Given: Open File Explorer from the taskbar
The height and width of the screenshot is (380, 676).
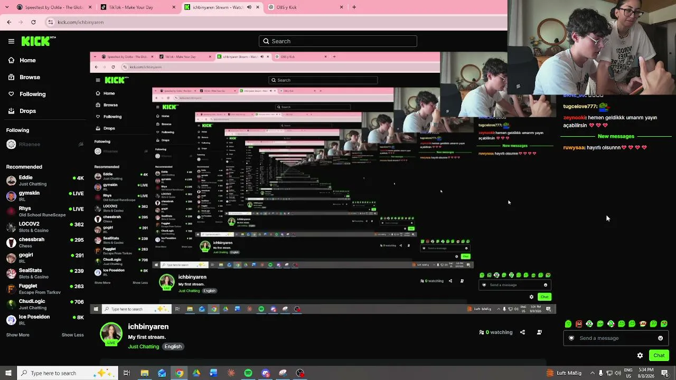Looking at the screenshot, I should 144,373.
